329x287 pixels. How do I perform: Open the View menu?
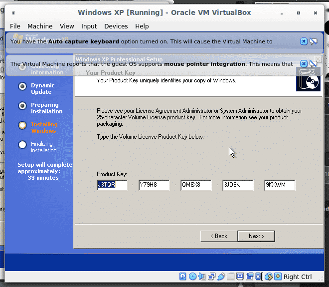[x=67, y=26]
